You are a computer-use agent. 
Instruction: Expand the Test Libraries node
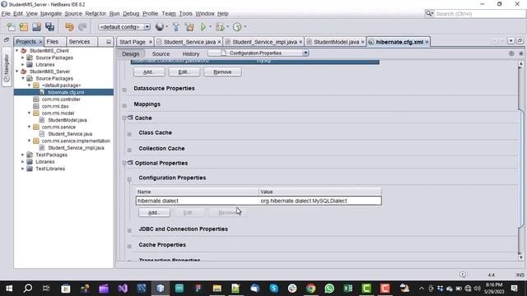[23, 169]
